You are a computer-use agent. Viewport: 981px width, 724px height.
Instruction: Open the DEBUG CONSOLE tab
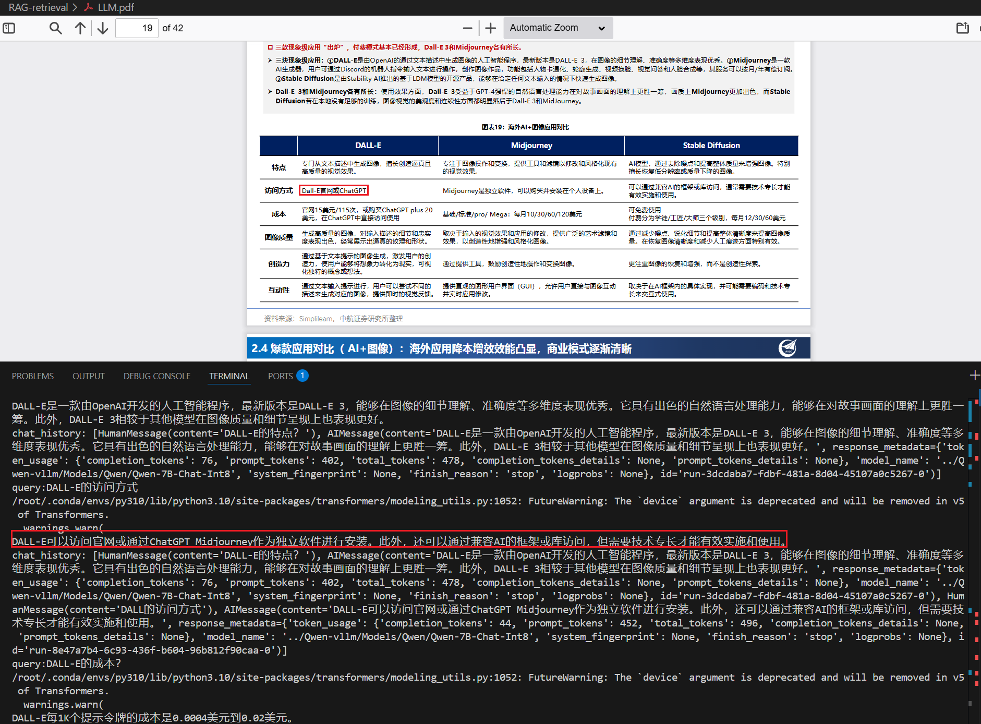(x=157, y=376)
